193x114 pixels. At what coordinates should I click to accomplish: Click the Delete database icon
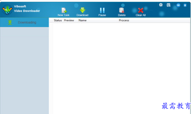click(x=122, y=12)
